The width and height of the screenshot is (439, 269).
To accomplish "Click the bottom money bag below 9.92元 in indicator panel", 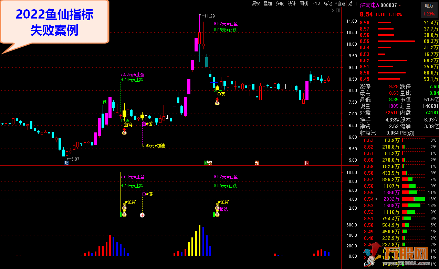I will 217,214.
